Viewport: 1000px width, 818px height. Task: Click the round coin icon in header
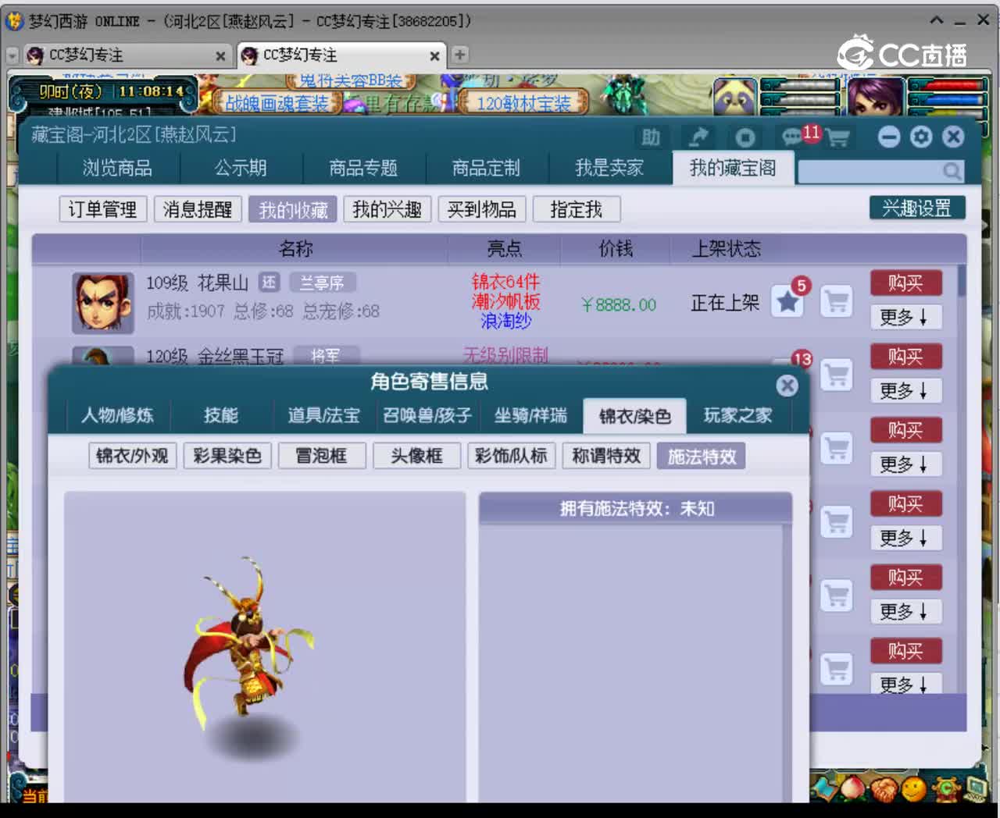(745, 137)
